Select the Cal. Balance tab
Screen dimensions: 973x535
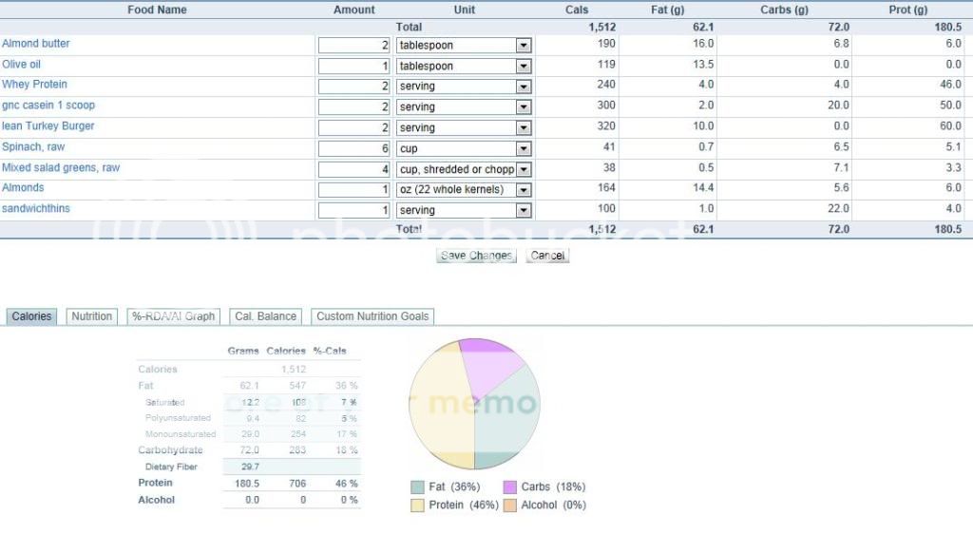(x=265, y=316)
